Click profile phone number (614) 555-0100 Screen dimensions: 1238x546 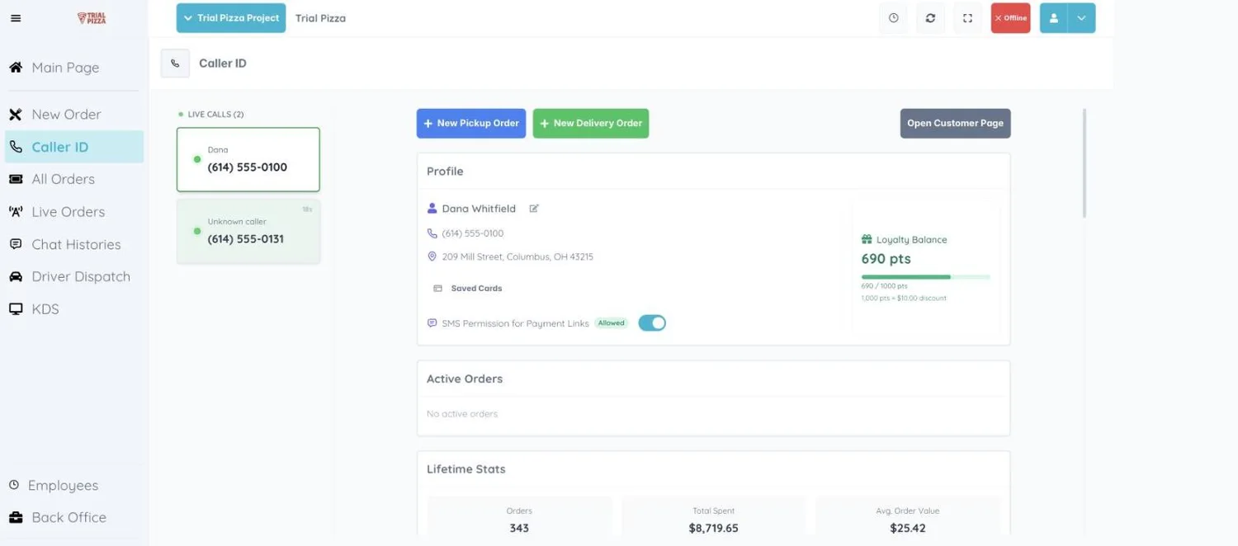[x=473, y=233]
